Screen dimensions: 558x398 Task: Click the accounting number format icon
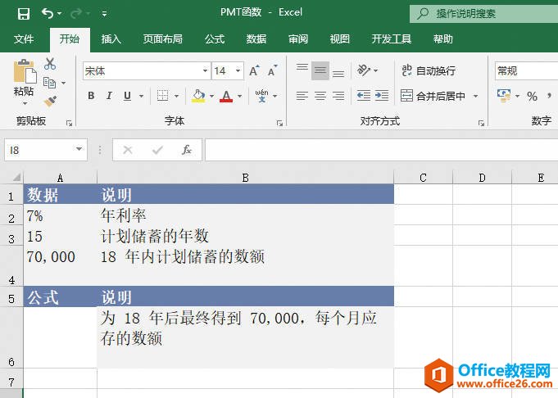[504, 96]
